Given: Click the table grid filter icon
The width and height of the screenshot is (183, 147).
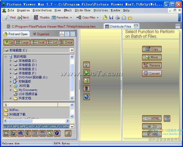Looking at the screenshot, I should pyautogui.click(x=42, y=133).
